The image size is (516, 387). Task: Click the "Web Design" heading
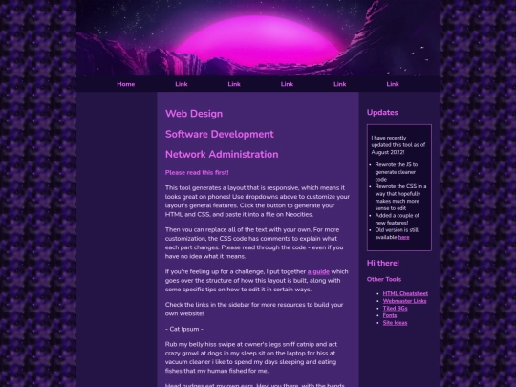tap(194, 114)
